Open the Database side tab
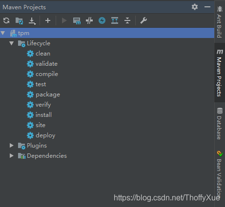 pos(220,124)
